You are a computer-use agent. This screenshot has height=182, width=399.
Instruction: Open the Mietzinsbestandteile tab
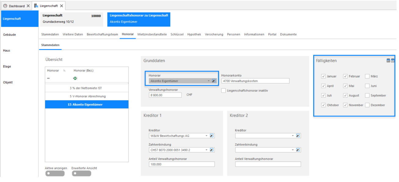(152, 34)
